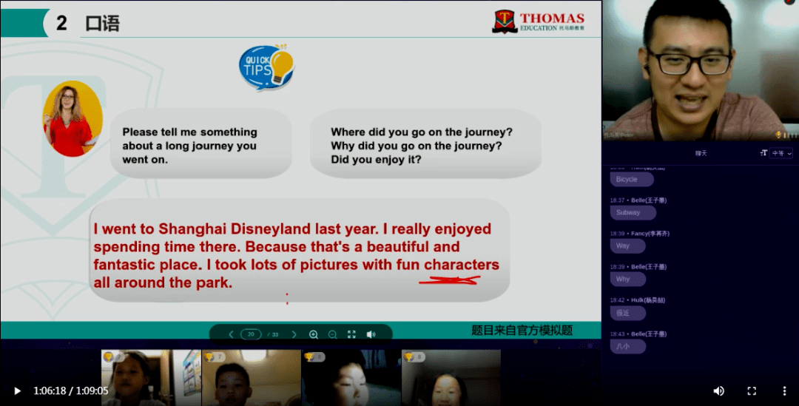Screen dimensions: 799x406
Task: Click the 'Subway' chat message
Action: (633, 212)
